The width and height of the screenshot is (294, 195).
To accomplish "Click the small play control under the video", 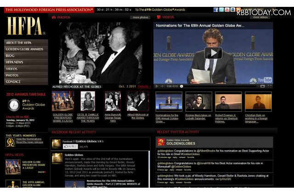I will click(157, 87).
